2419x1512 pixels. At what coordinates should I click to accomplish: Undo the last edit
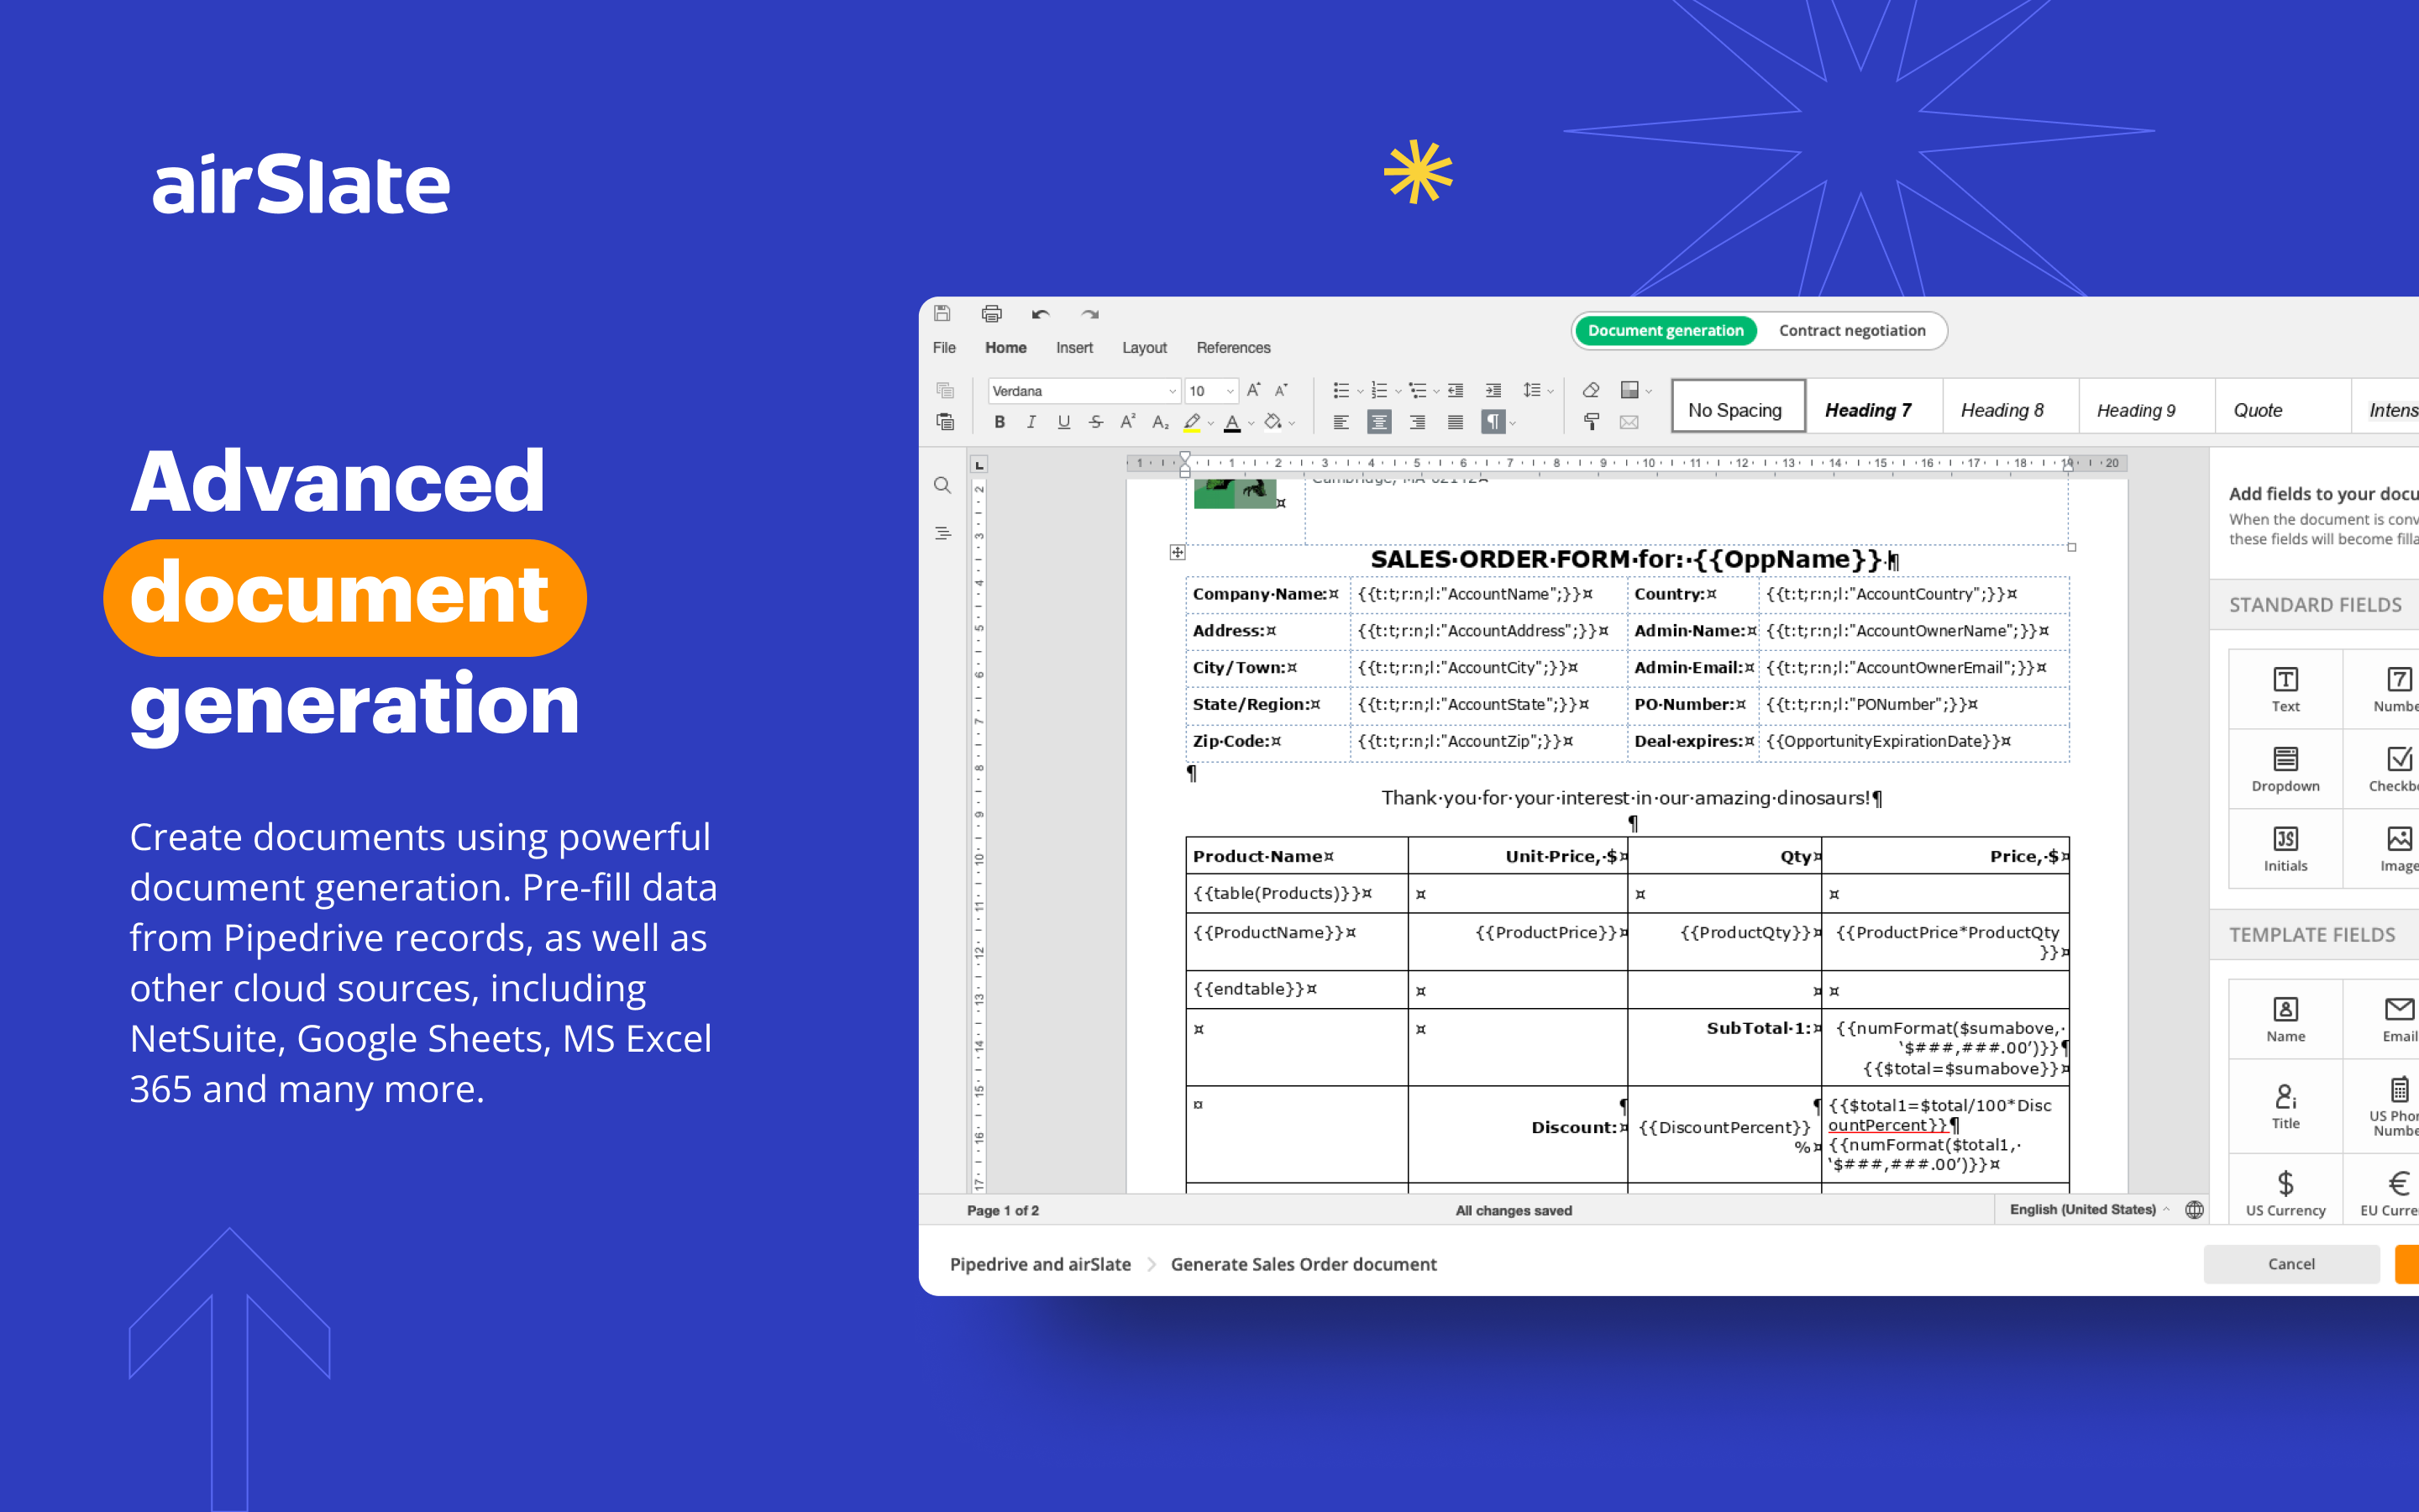click(1040, 314)
